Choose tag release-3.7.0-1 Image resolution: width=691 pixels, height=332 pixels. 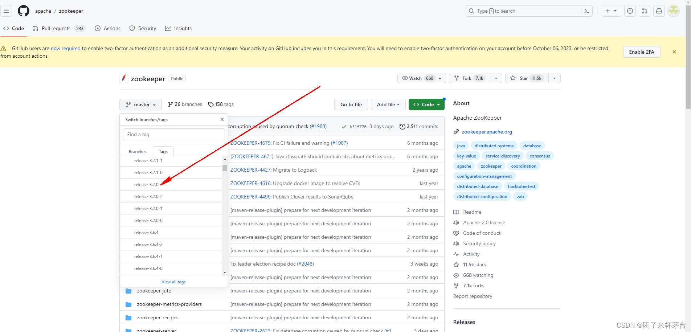[171, 209]
